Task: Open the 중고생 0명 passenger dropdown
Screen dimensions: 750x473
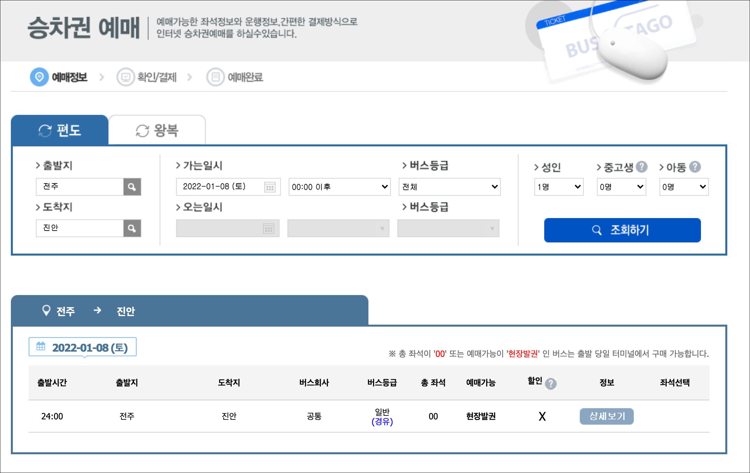Action: [x=621, y=187]
